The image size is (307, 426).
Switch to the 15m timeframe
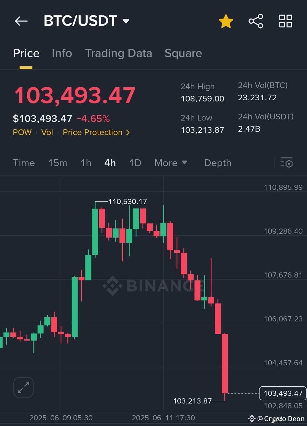coord(57,163)
